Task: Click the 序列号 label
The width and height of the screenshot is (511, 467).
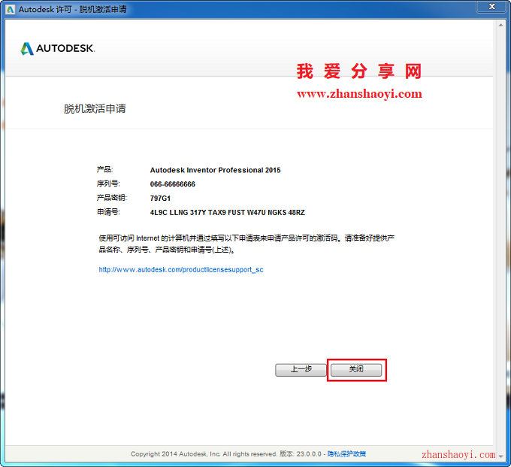Action: [108, 183]
